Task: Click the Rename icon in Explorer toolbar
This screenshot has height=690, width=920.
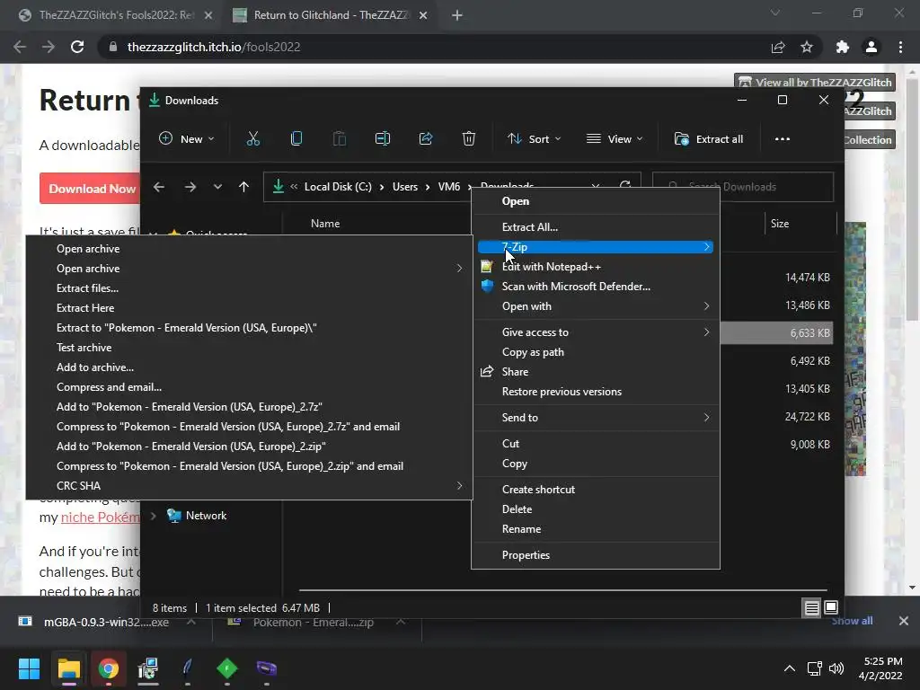Action: [383, 139]
